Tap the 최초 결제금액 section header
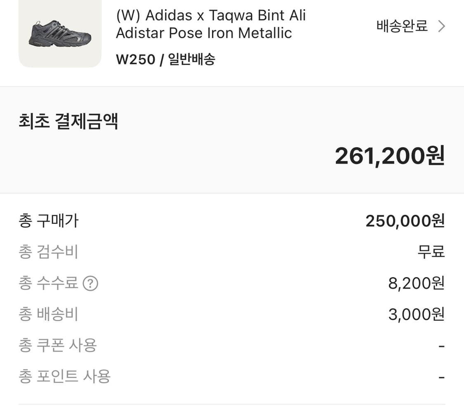This screenshot has width=464, height=411. tap(68, 121)
